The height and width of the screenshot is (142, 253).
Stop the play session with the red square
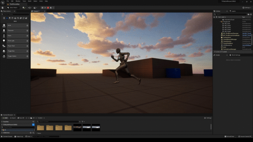pos(48,8)
